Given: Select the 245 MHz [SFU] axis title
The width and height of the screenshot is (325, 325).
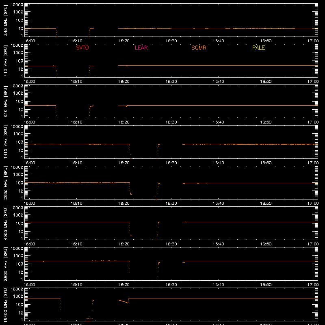Looking at the screenshot, I should [6, 20].
